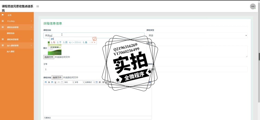Image resolution: width=260 pixels, height=120 pixels.
Task: Insert horizontal line in the editor
Action: click(x=59, y=82)
